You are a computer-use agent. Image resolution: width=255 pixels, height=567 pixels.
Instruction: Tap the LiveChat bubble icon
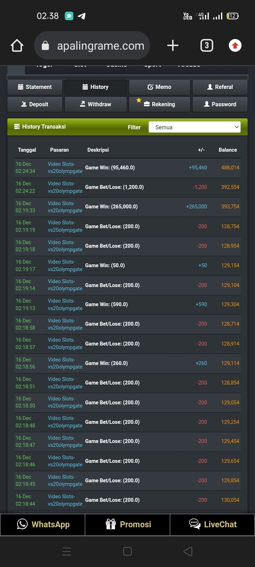[195, 524]
